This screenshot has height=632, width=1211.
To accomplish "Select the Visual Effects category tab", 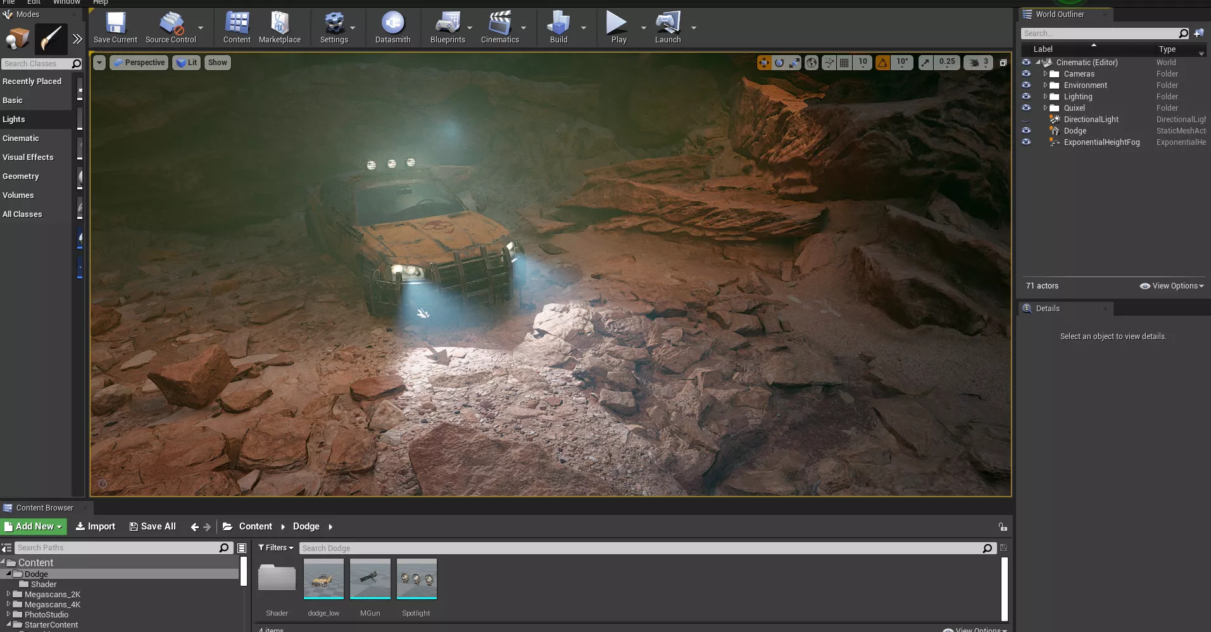I will coord(28,158).
